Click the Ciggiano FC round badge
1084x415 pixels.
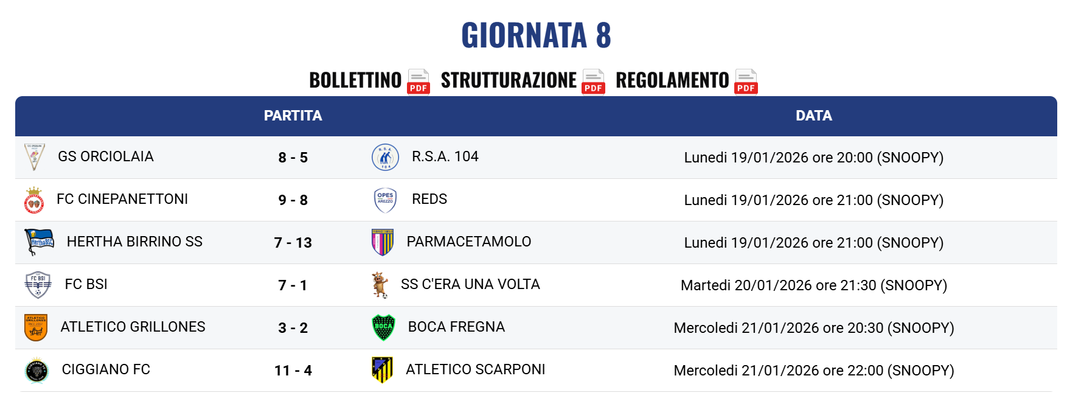click(36, 371)
